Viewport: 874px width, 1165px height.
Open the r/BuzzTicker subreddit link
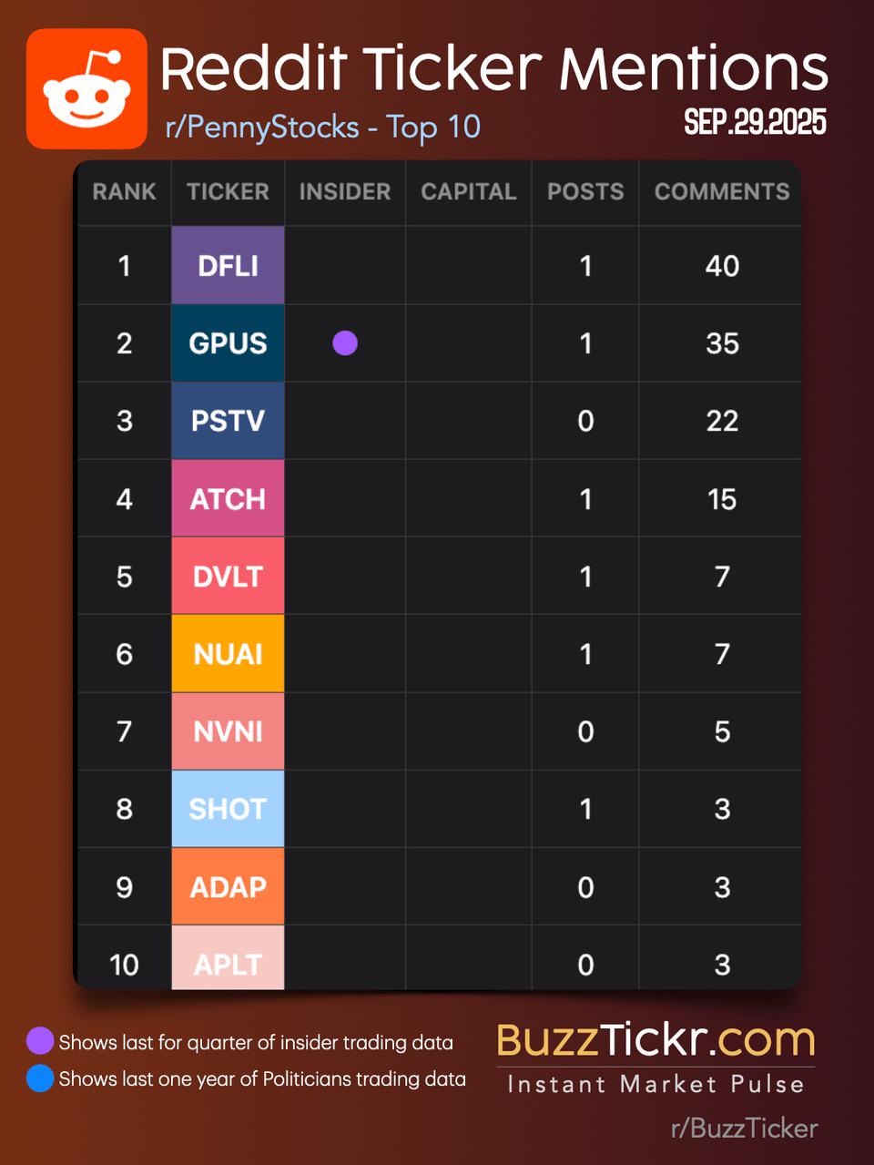coord(744,1129)
